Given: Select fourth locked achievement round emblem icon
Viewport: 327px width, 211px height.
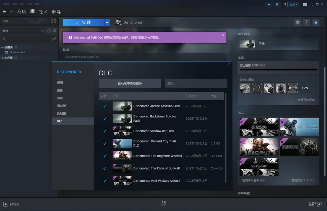Looking at the screenshot, I should 281,88.
